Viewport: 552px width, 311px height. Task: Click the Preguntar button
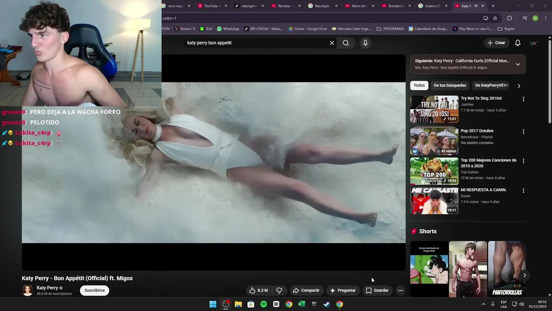(x=343, y=290)
